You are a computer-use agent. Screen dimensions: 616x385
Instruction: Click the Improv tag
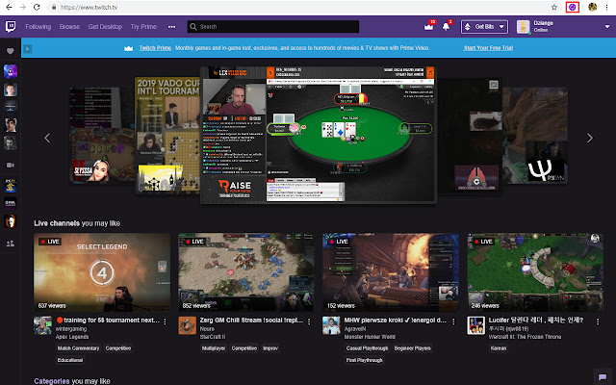270,348
